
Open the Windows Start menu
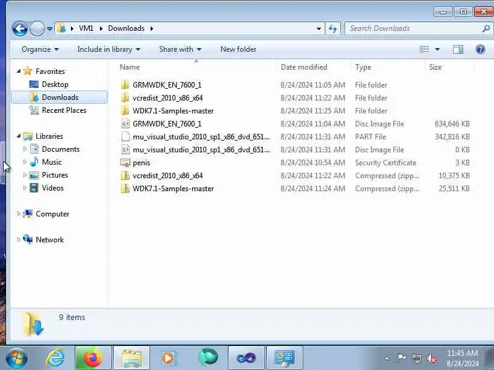17,358
